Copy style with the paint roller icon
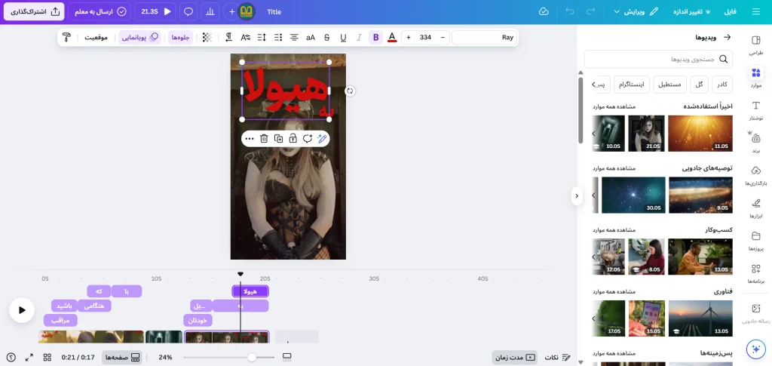The height and width of the screenshot is (366, 772). [x=67, y=38]
